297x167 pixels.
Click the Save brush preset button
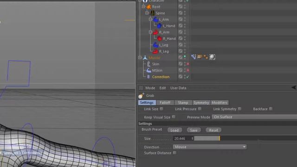(194, 130)
